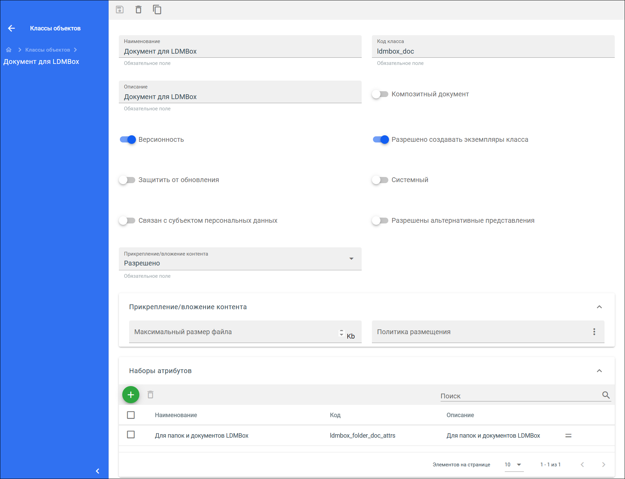Open the home icon in the breadcrumbs
625x479 pixels.
point(9,50)
